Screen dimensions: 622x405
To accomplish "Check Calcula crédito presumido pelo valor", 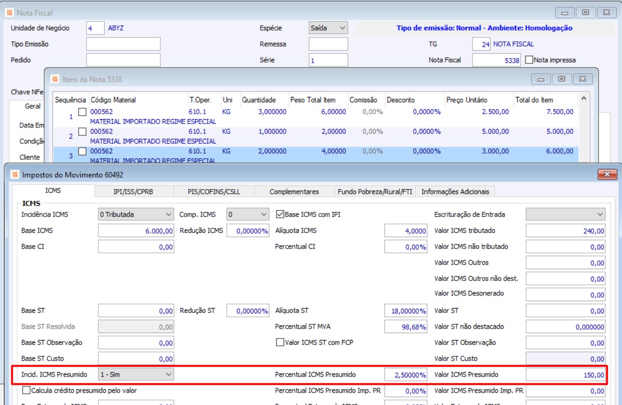I will point(27,391).
